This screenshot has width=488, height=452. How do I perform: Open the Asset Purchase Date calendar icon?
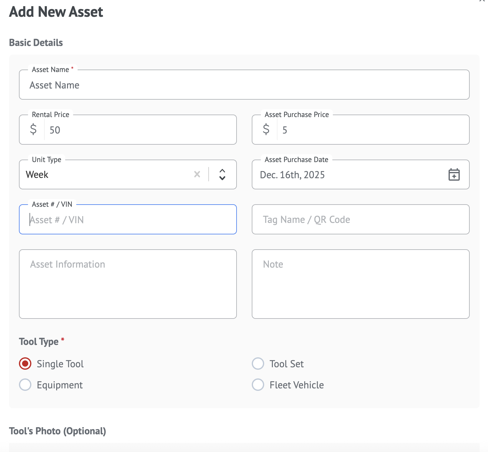454,174
